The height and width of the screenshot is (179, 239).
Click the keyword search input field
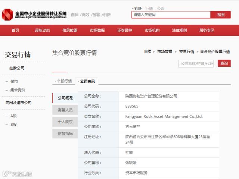[171, 15]
